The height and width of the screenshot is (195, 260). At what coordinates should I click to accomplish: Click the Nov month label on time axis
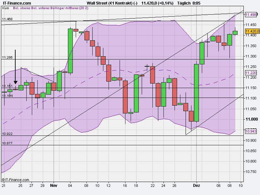[54, 185]
